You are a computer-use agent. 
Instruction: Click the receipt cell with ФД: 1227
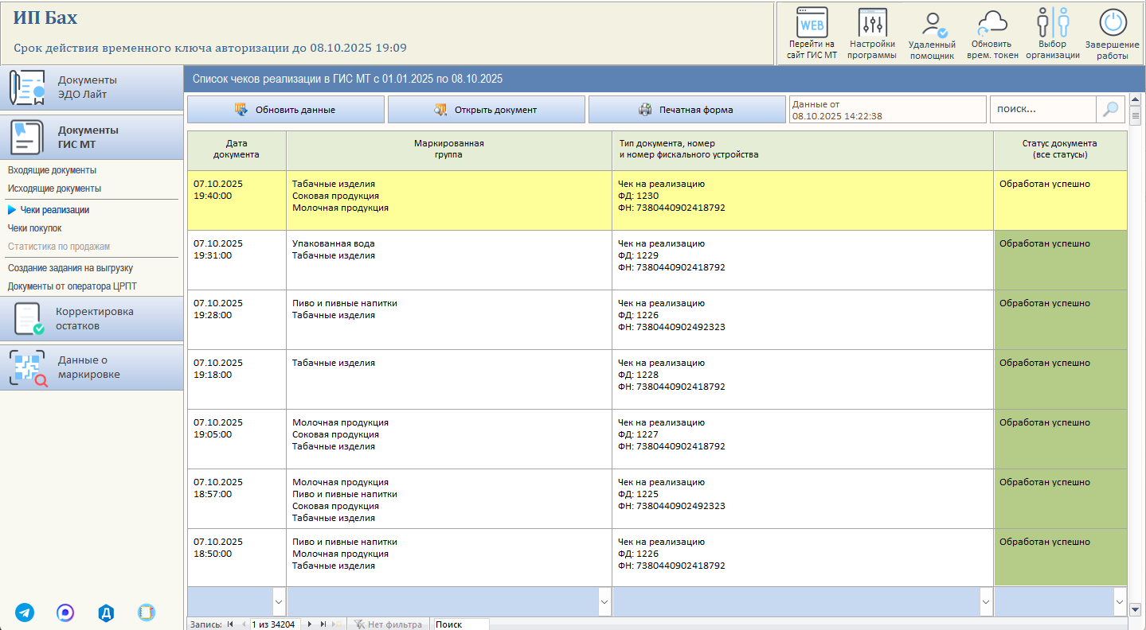[x=803, y=439]
